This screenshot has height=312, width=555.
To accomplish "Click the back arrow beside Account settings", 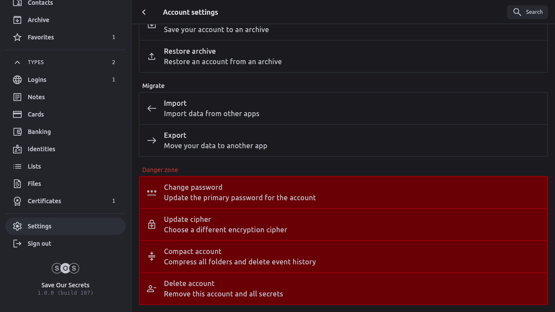I will click(x=144, y=12).
